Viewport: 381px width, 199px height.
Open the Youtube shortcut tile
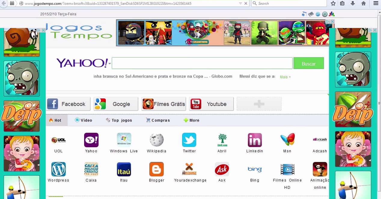[211, 104]
